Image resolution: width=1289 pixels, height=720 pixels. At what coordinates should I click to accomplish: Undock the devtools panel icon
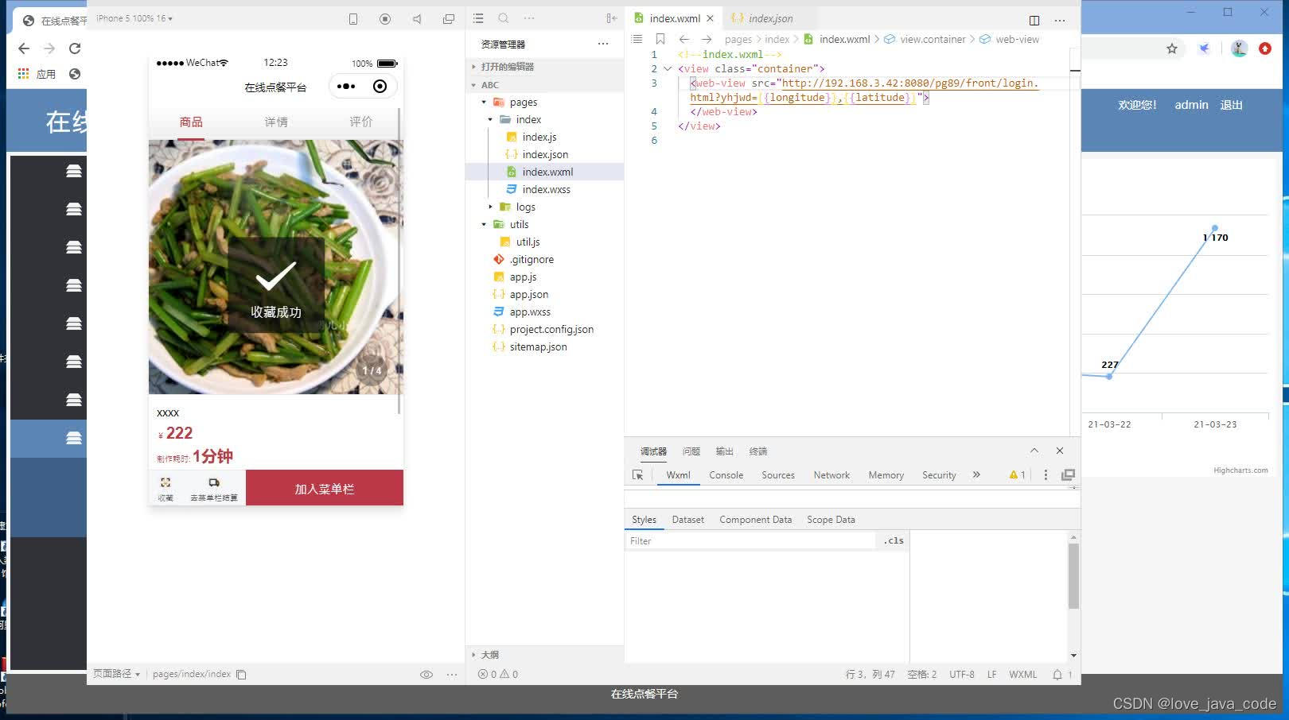1068,474
